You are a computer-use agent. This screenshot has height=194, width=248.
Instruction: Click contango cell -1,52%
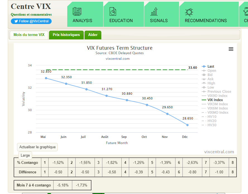click(x=58, y=162)
